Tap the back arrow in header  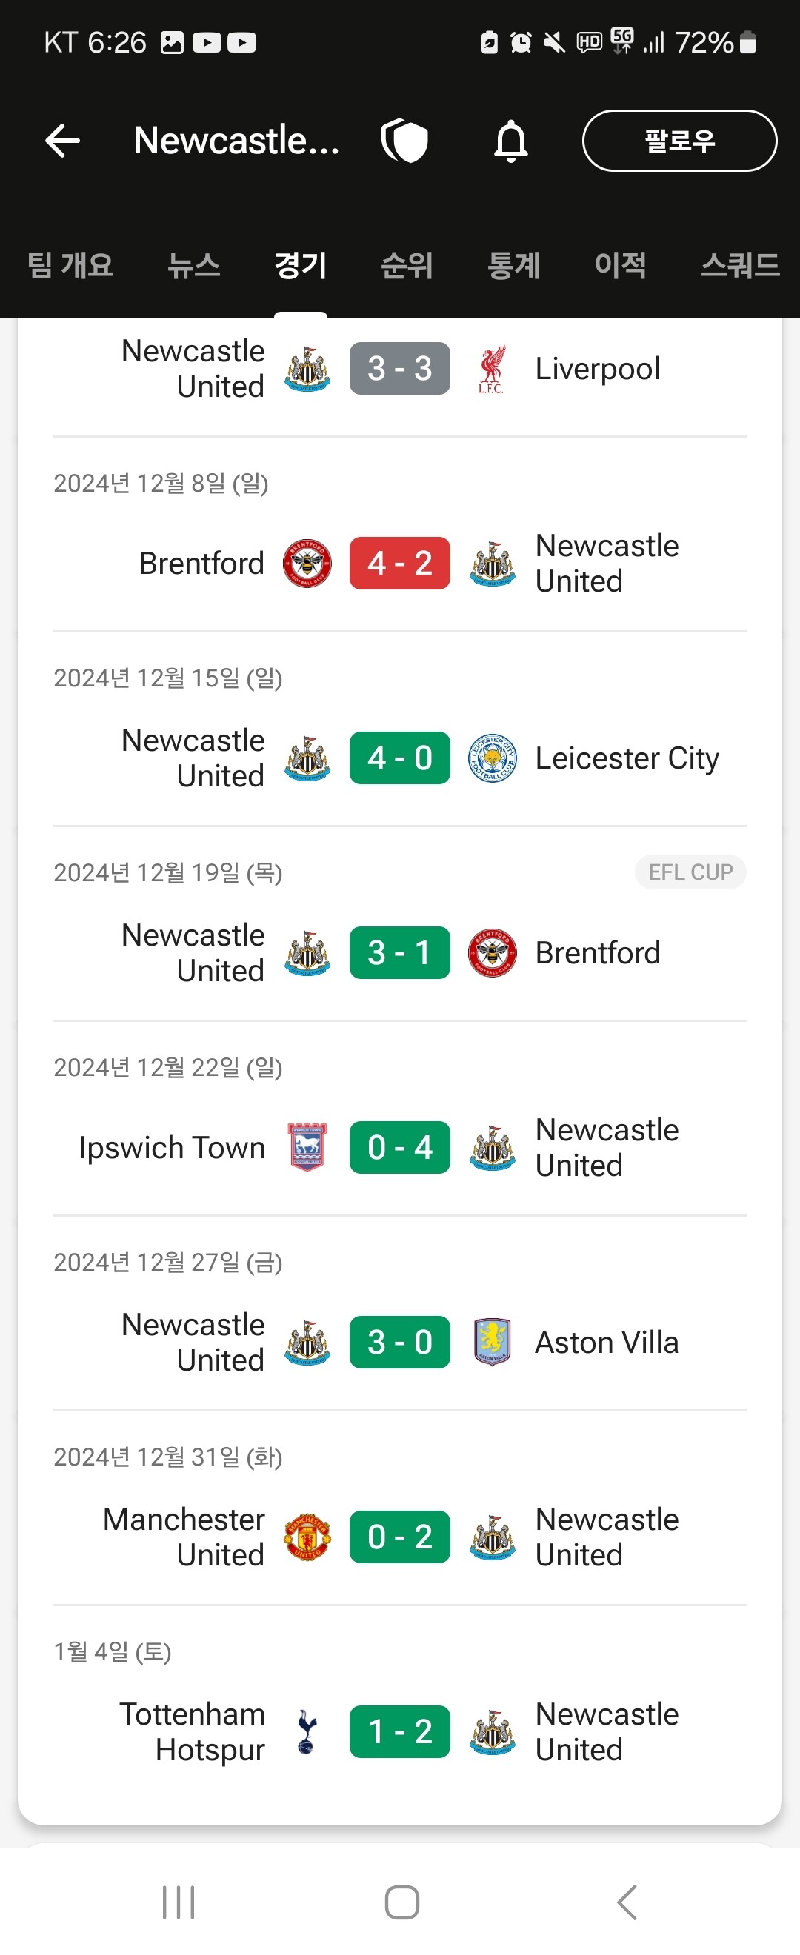[x=62, y=141]
